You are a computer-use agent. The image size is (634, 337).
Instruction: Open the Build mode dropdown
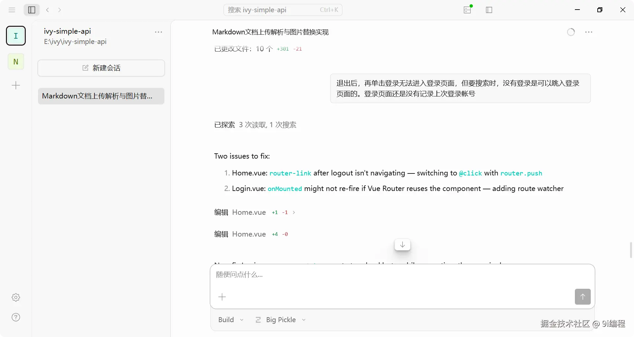(231, 320)
